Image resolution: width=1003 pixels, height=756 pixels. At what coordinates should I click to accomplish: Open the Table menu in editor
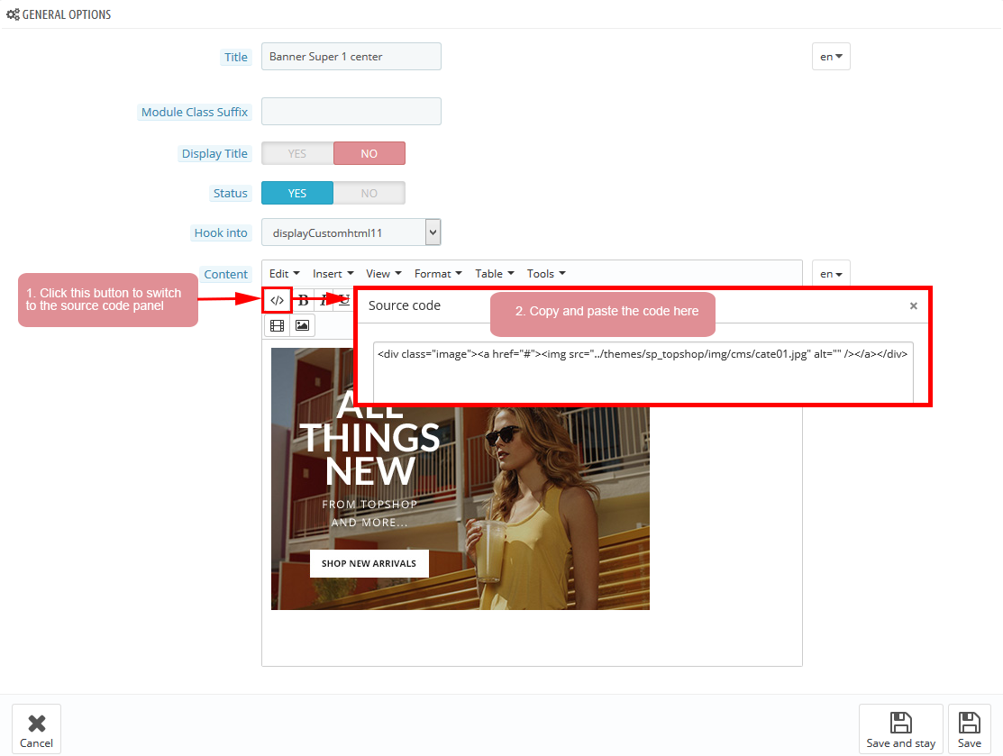pos(495,274)
